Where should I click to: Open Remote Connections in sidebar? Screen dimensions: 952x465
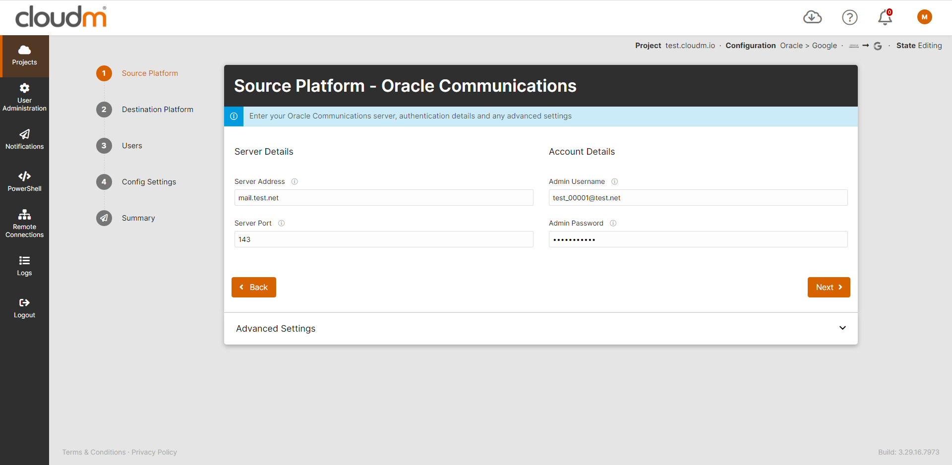[24, 224]
